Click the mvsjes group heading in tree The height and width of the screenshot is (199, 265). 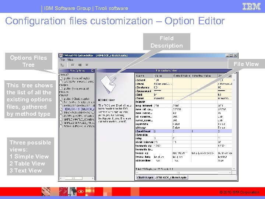click(64, 85)
